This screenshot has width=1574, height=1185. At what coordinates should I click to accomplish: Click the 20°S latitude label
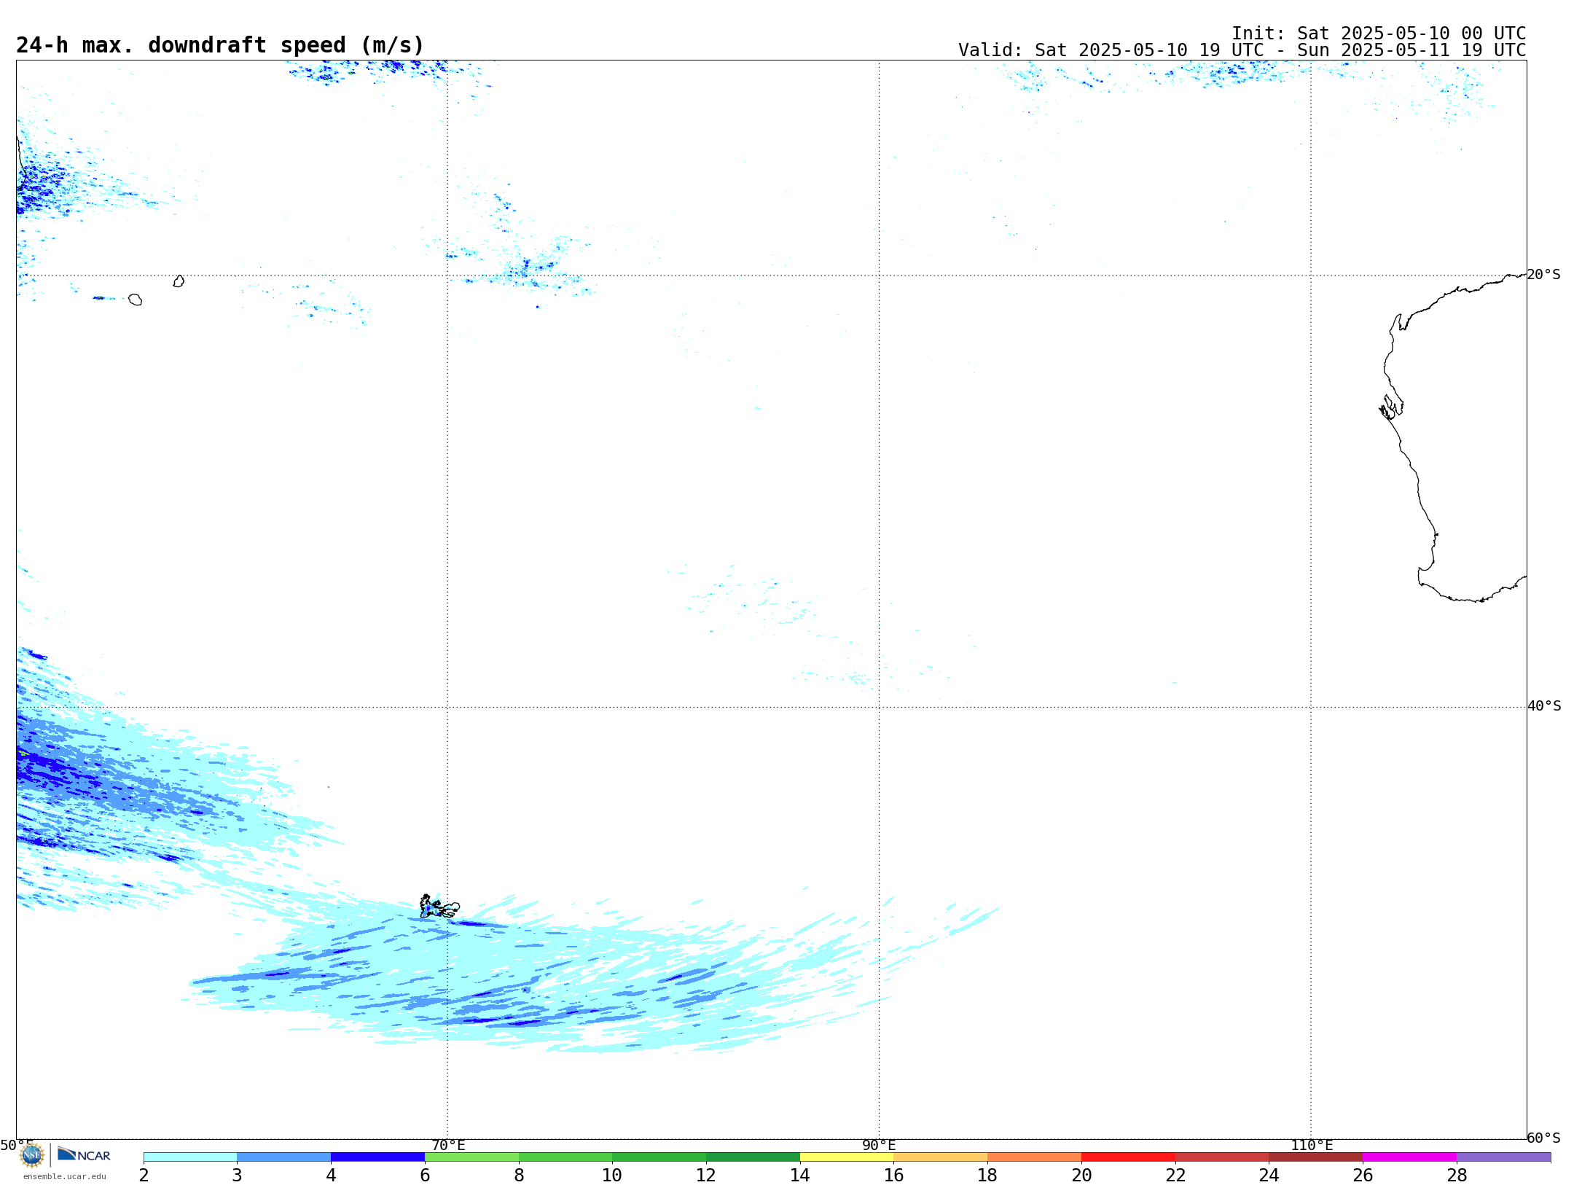1543,275
